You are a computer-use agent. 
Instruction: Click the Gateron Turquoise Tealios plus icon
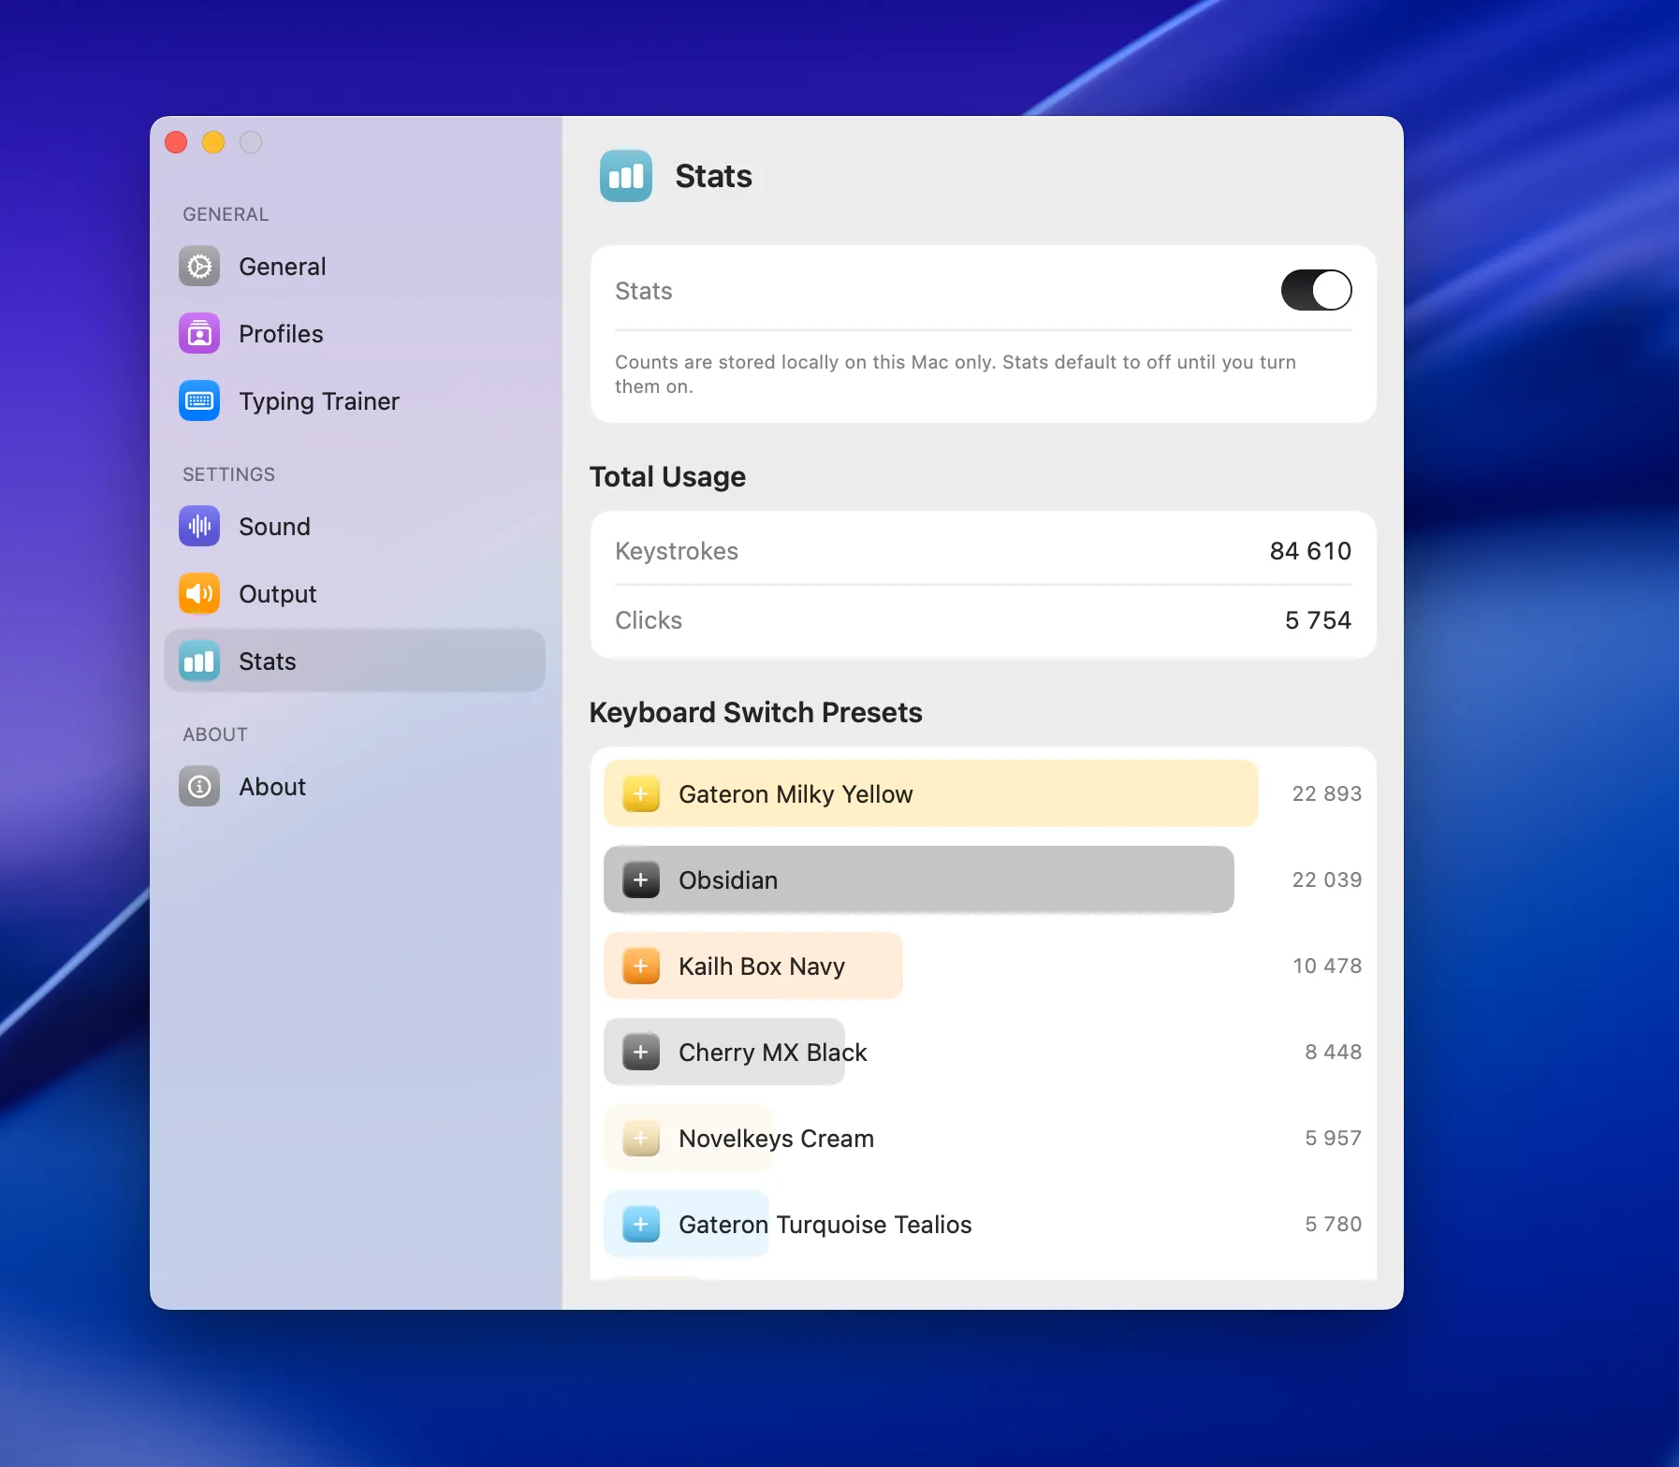pyautogui.click(x=641, y=1225)
